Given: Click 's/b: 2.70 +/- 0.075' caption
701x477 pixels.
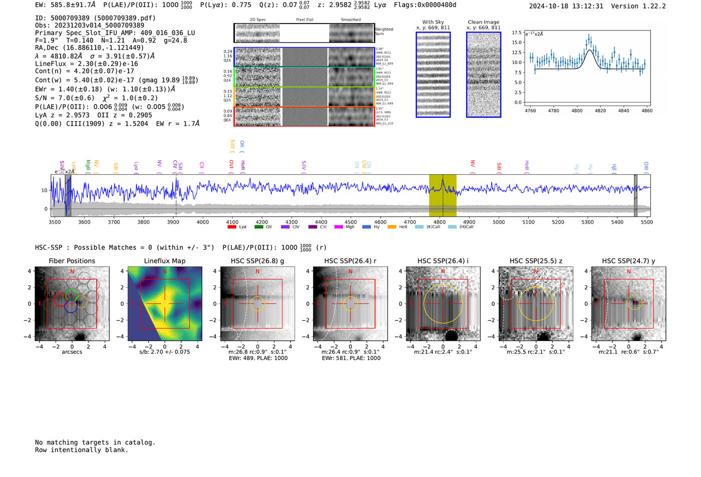Looking at the screenshot, I should 165,352.
